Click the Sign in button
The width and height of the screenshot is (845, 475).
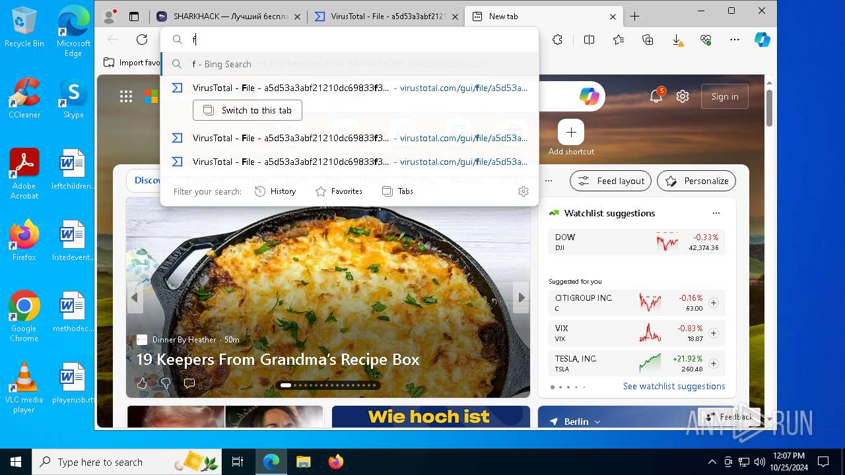click(725, 96)
